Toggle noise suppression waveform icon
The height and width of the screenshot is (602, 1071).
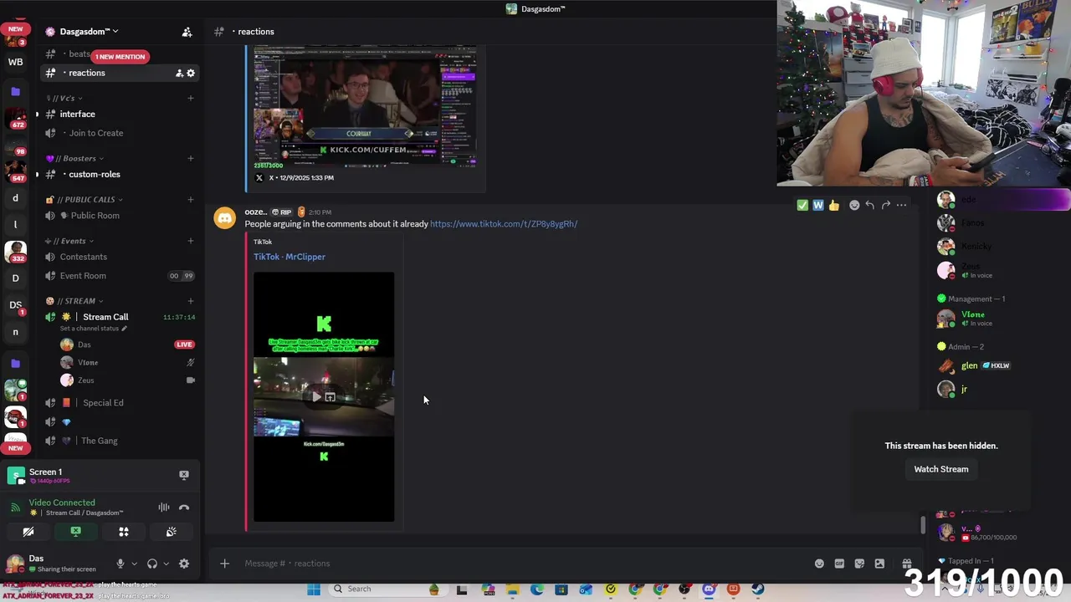coord(164,507)
